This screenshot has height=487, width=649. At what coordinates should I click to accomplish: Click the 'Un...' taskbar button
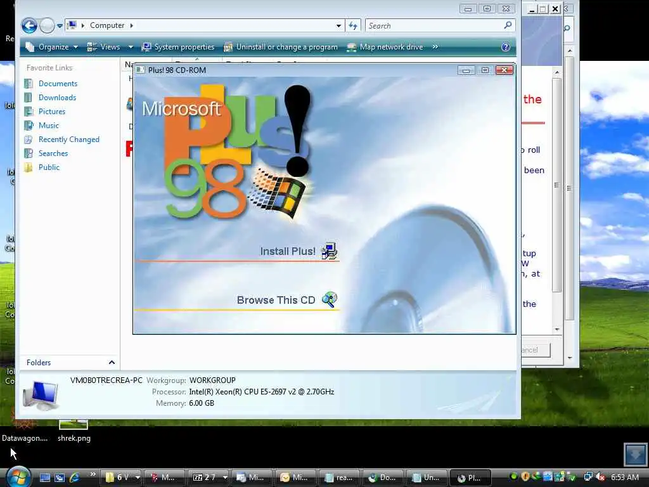click(x=426, y=477)
